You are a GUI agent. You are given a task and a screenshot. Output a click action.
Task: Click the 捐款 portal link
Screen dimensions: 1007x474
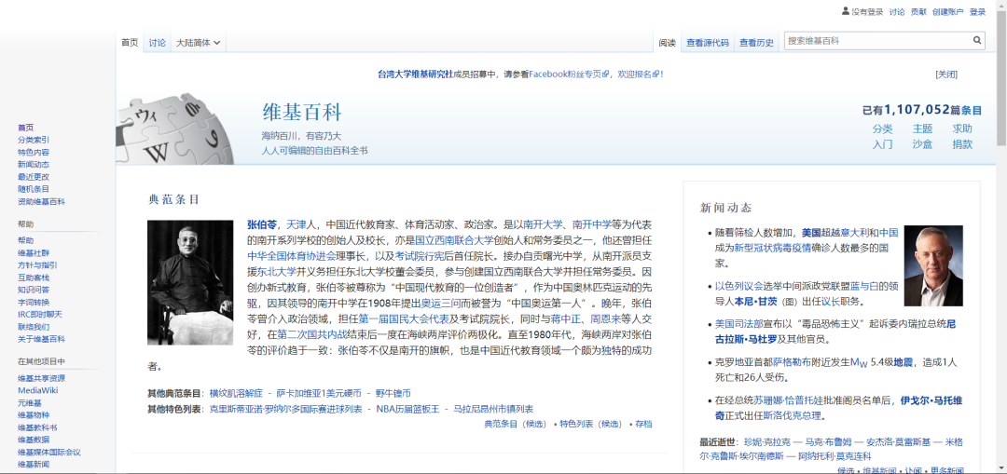[962, 144]
